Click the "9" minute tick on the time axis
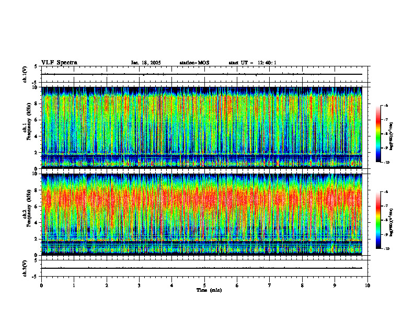 (335, 285)
